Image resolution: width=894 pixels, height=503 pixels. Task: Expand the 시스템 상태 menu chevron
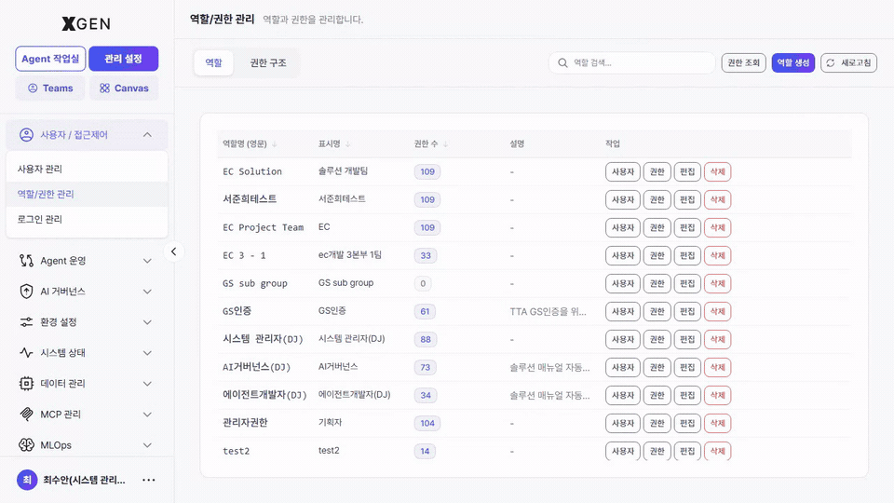coord(147,353)
